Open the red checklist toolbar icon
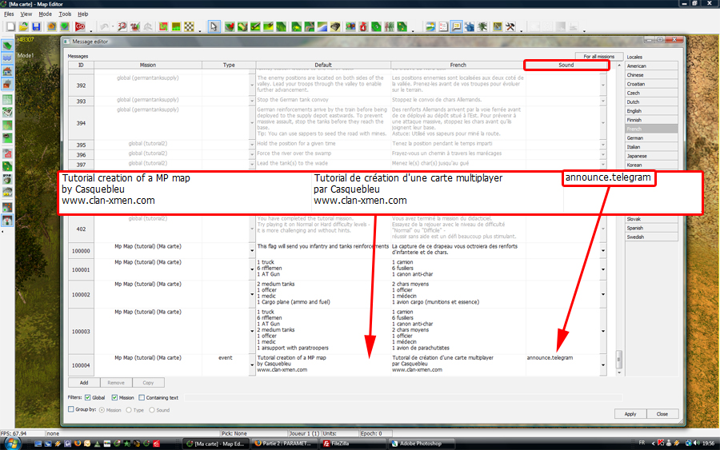The width and height of the screenshot is (720, 450). (443, 26)
